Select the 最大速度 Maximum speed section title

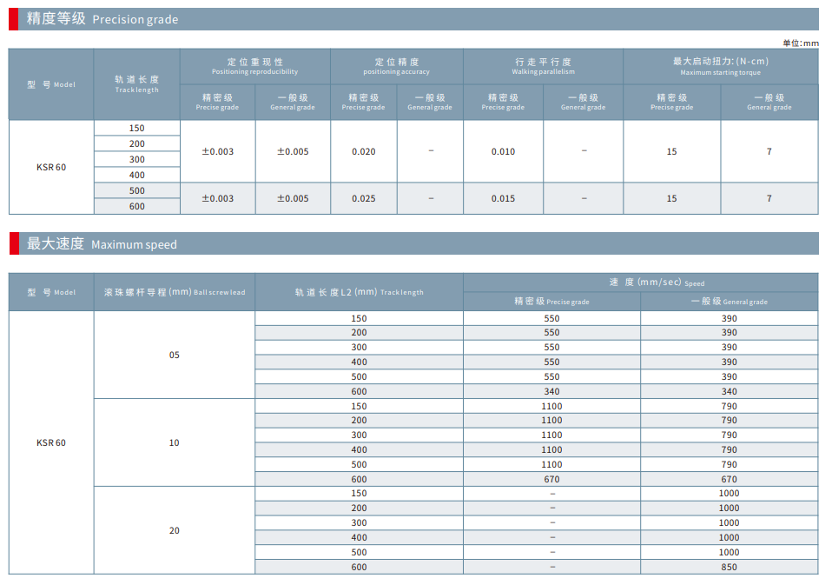pos(102,244)
